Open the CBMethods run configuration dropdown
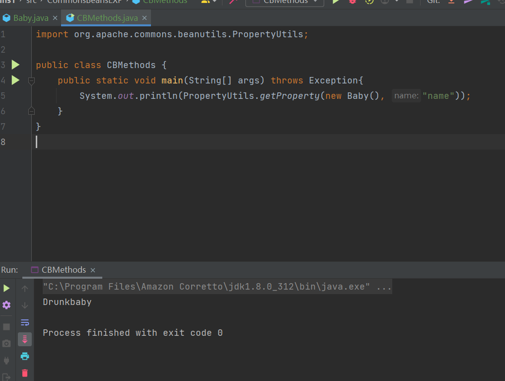 tap(285, 1)
